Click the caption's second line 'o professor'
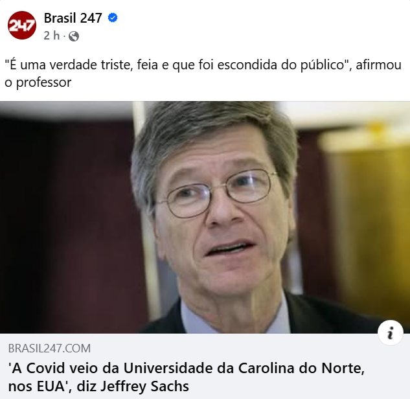Image resolution: width=410 pixels, height=399 pixels. pyautogui.click(x=38, y=83)
